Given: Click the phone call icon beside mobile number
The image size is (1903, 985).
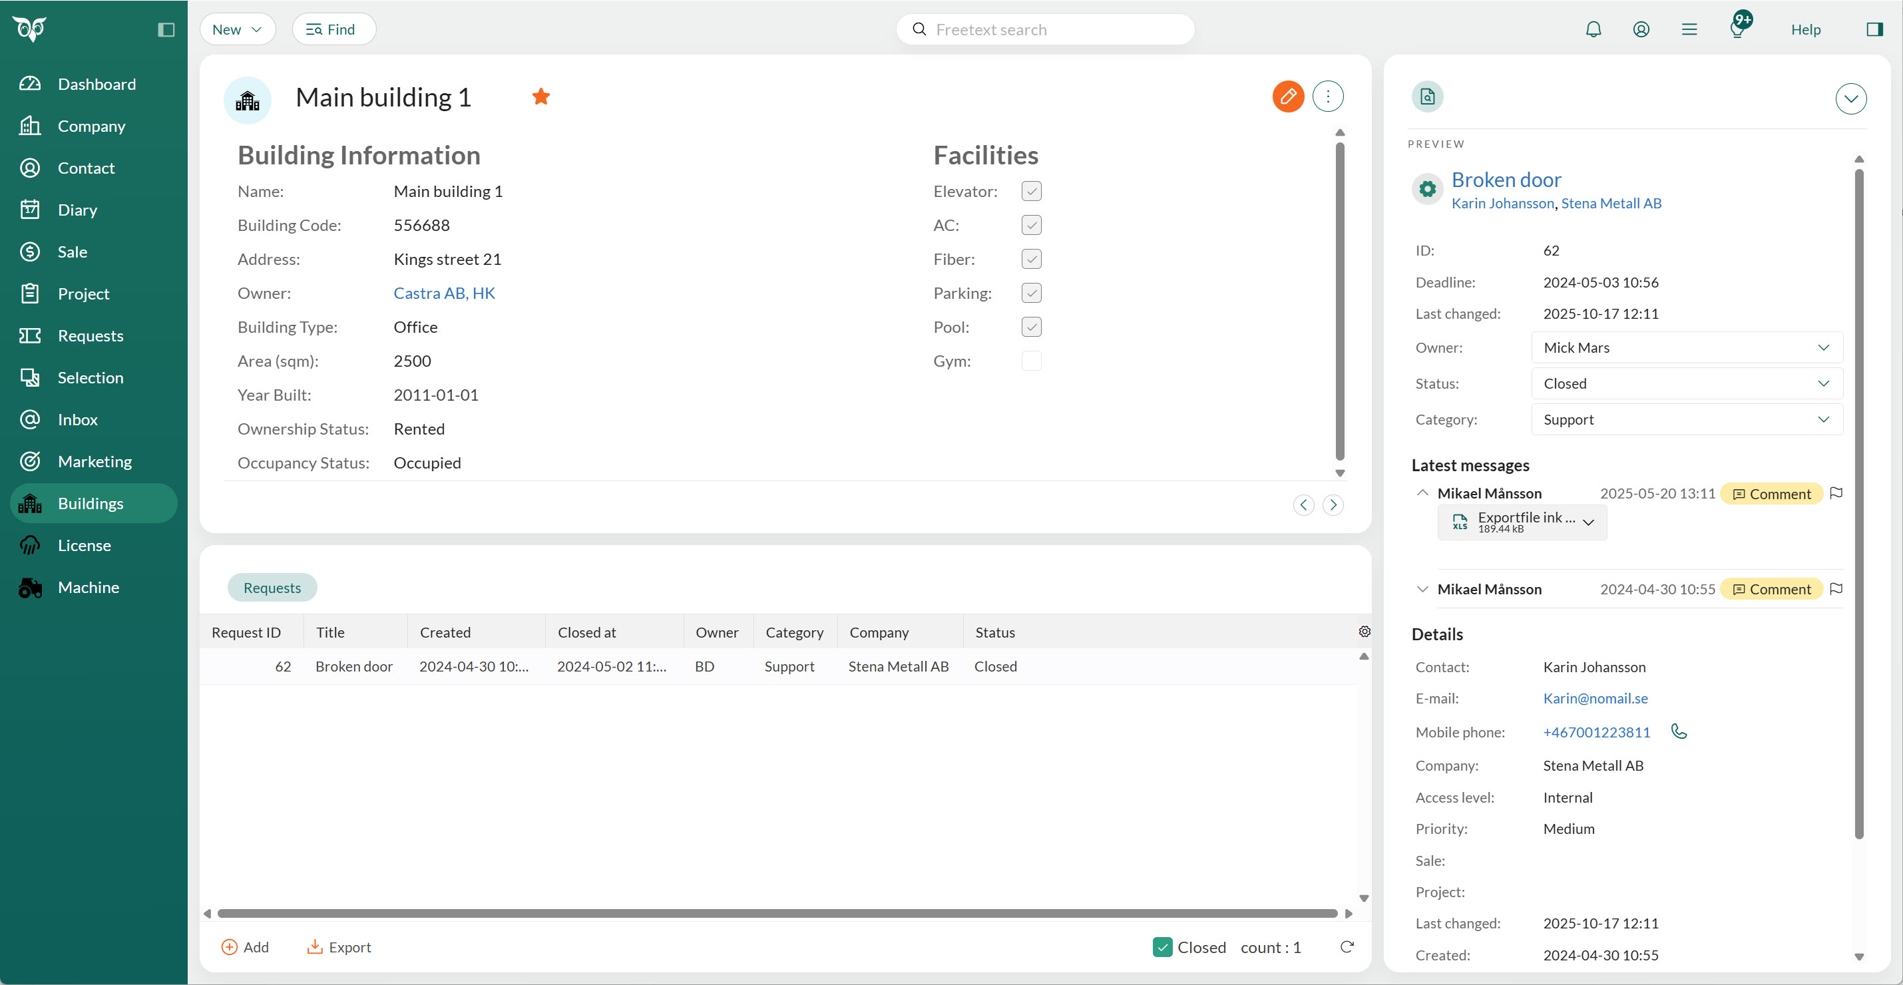Looking at the screenshot, I should [1679, 731].
